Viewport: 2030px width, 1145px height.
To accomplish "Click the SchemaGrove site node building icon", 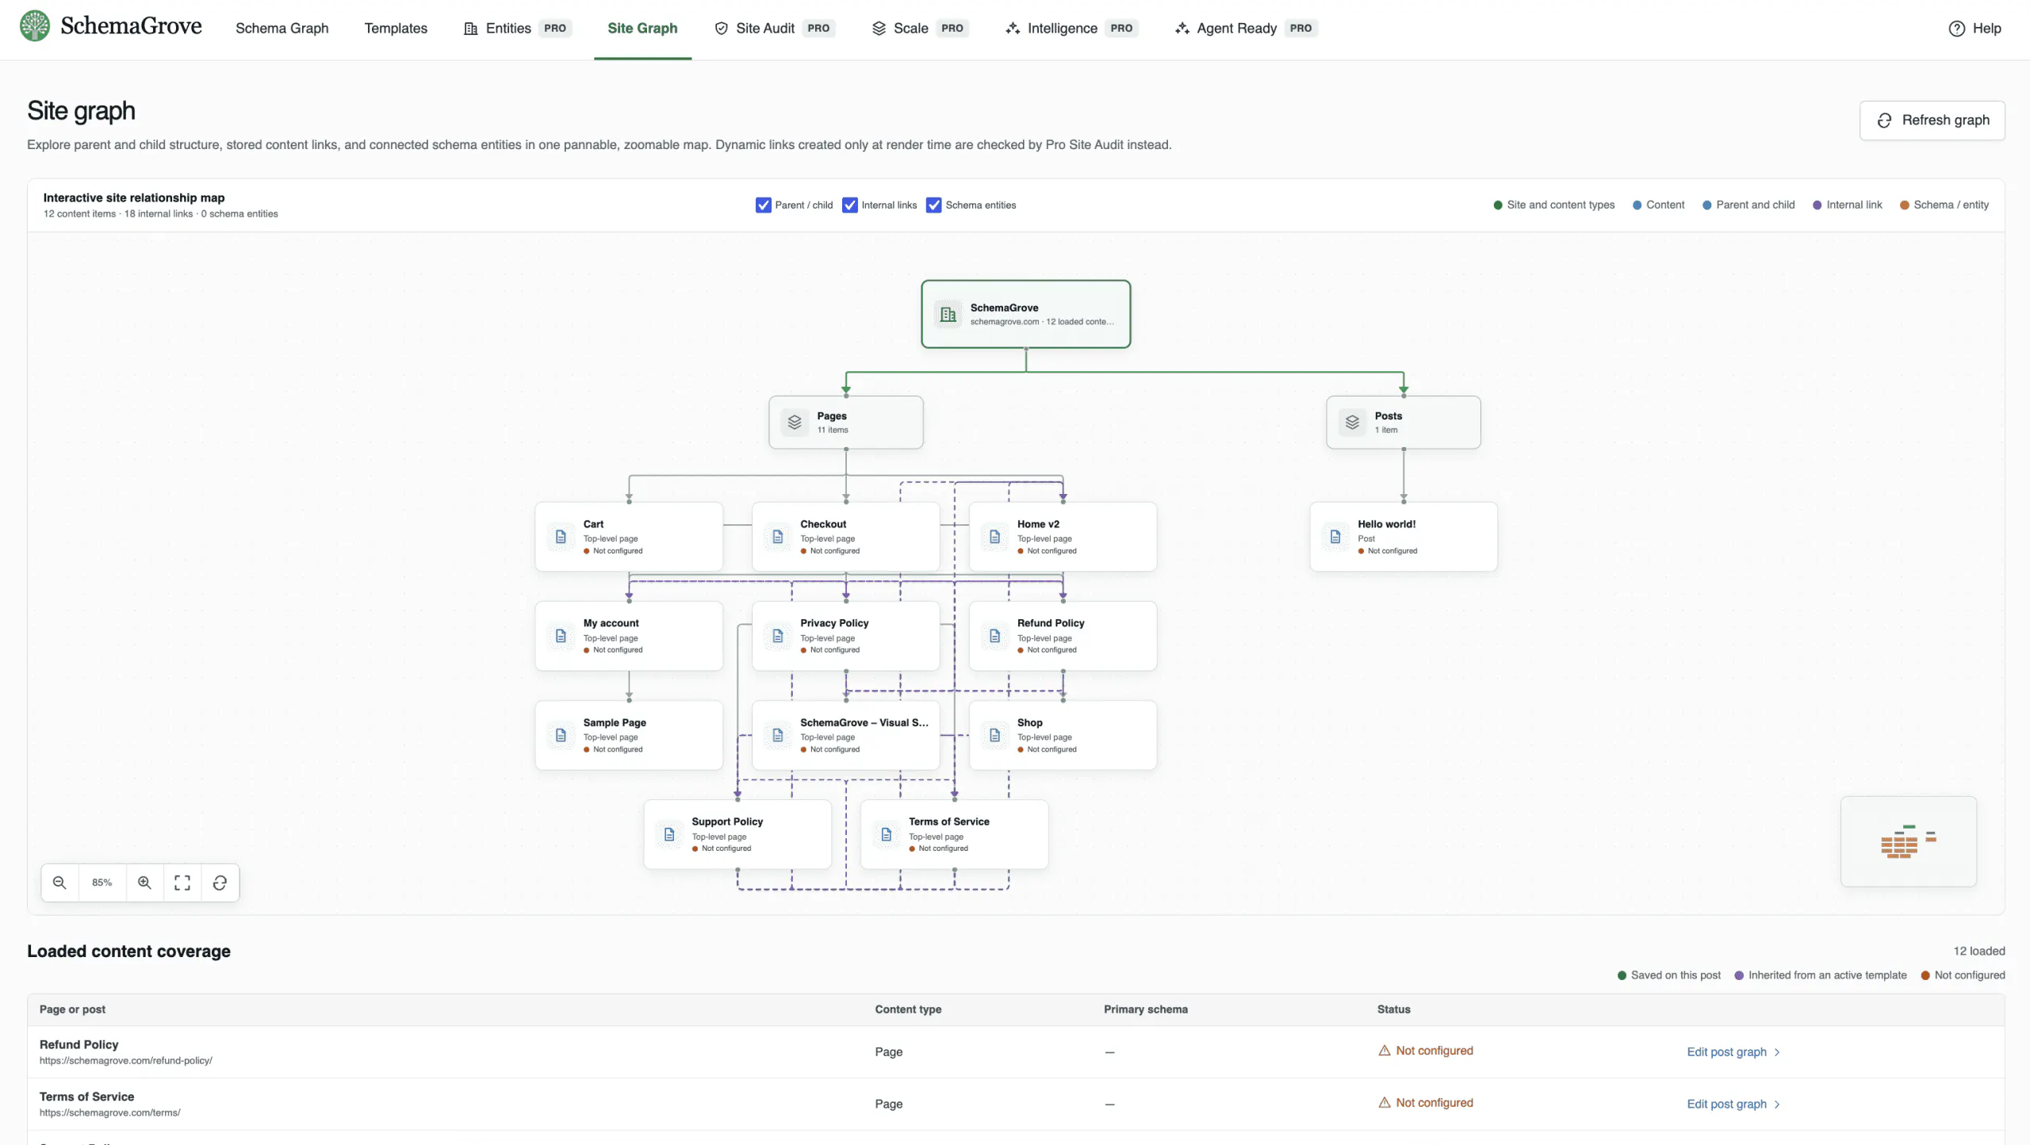I will pyautogui.click(x=948, y=314).
